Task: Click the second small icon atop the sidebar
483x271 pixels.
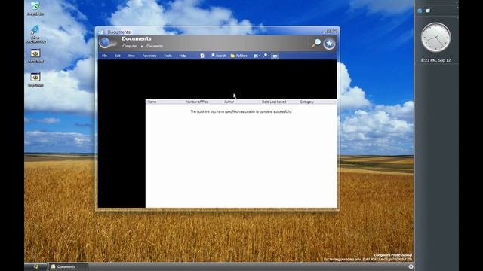Action: click(428, 11)
